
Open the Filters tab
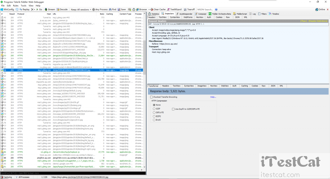pyautogui.click(x=262, y=14)
